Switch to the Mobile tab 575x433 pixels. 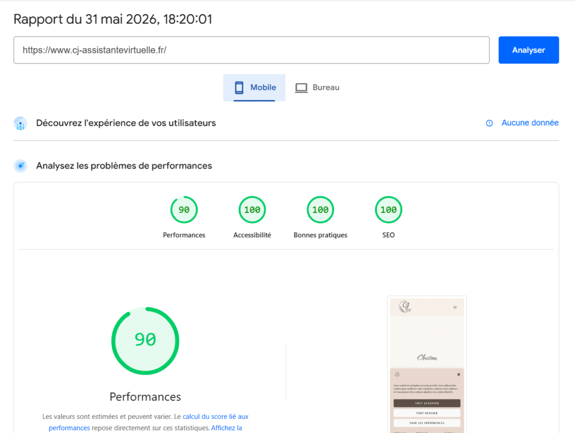(x=254, y=88)
